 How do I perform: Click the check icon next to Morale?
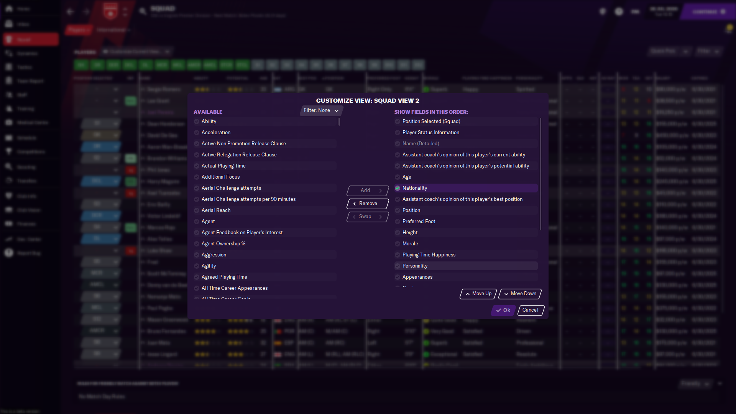pyautogui.click(x=398, y=244)
